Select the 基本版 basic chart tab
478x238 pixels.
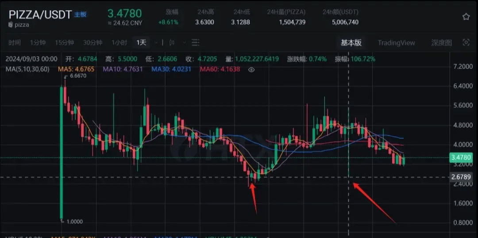pos(351,42)
